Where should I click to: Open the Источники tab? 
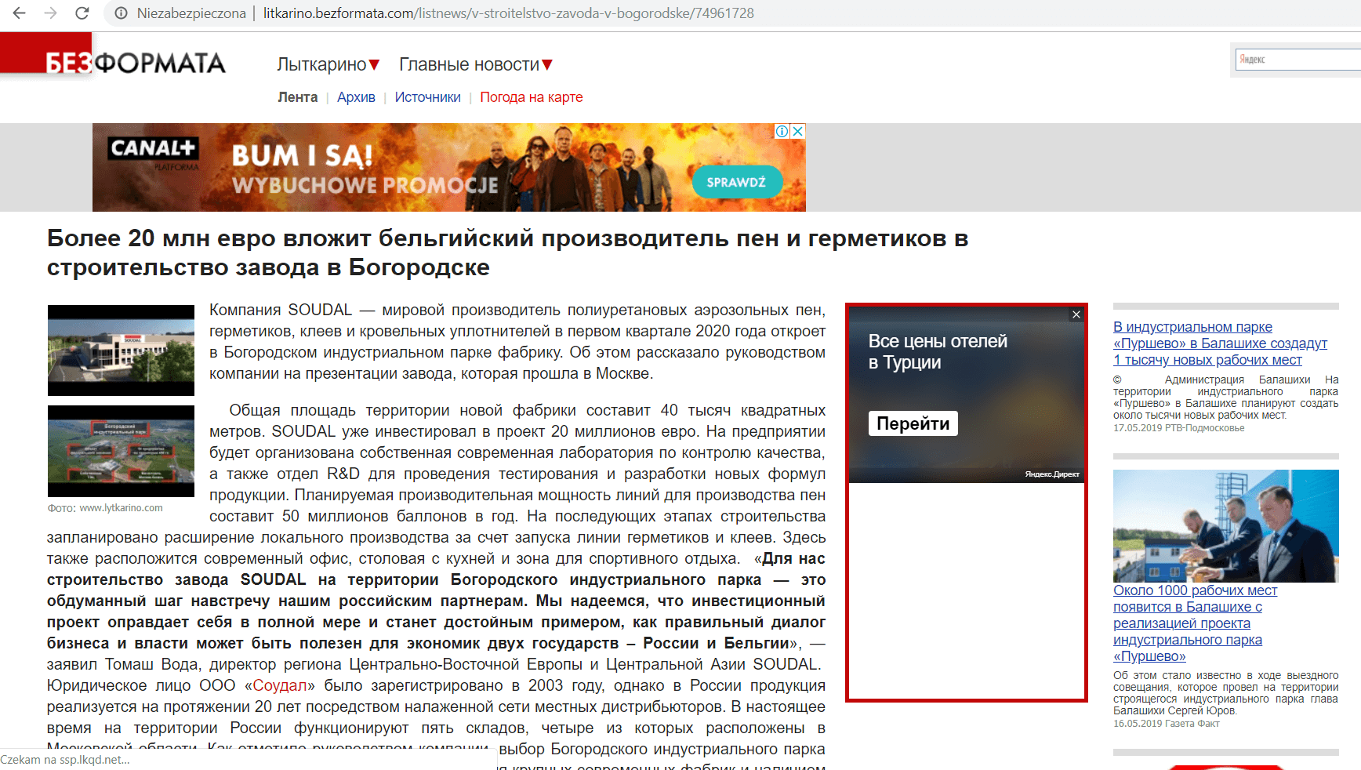427,97
